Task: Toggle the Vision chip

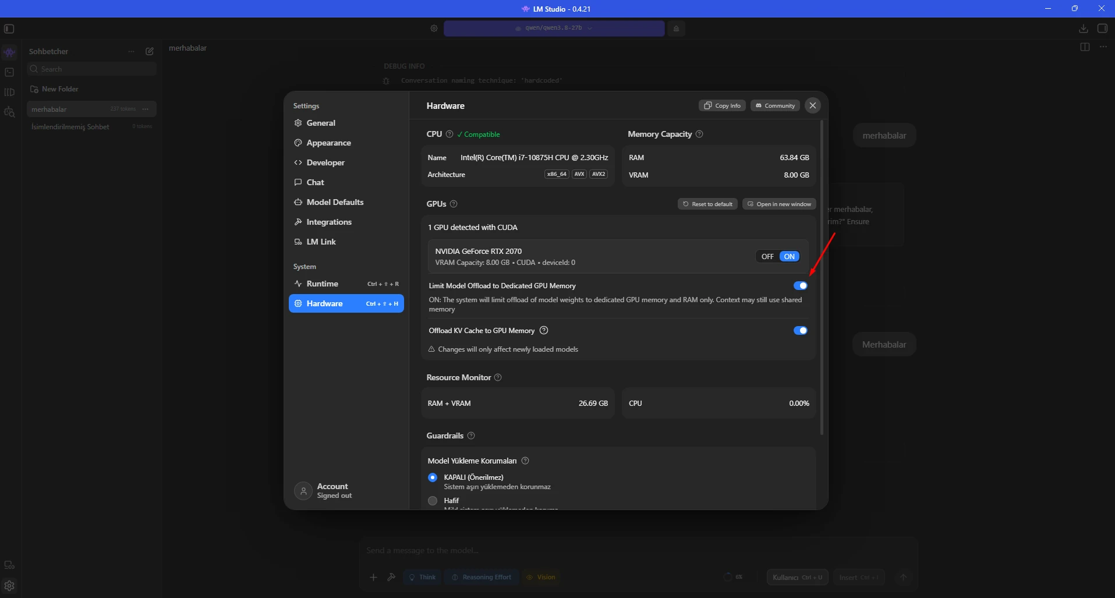Action: 541,577
